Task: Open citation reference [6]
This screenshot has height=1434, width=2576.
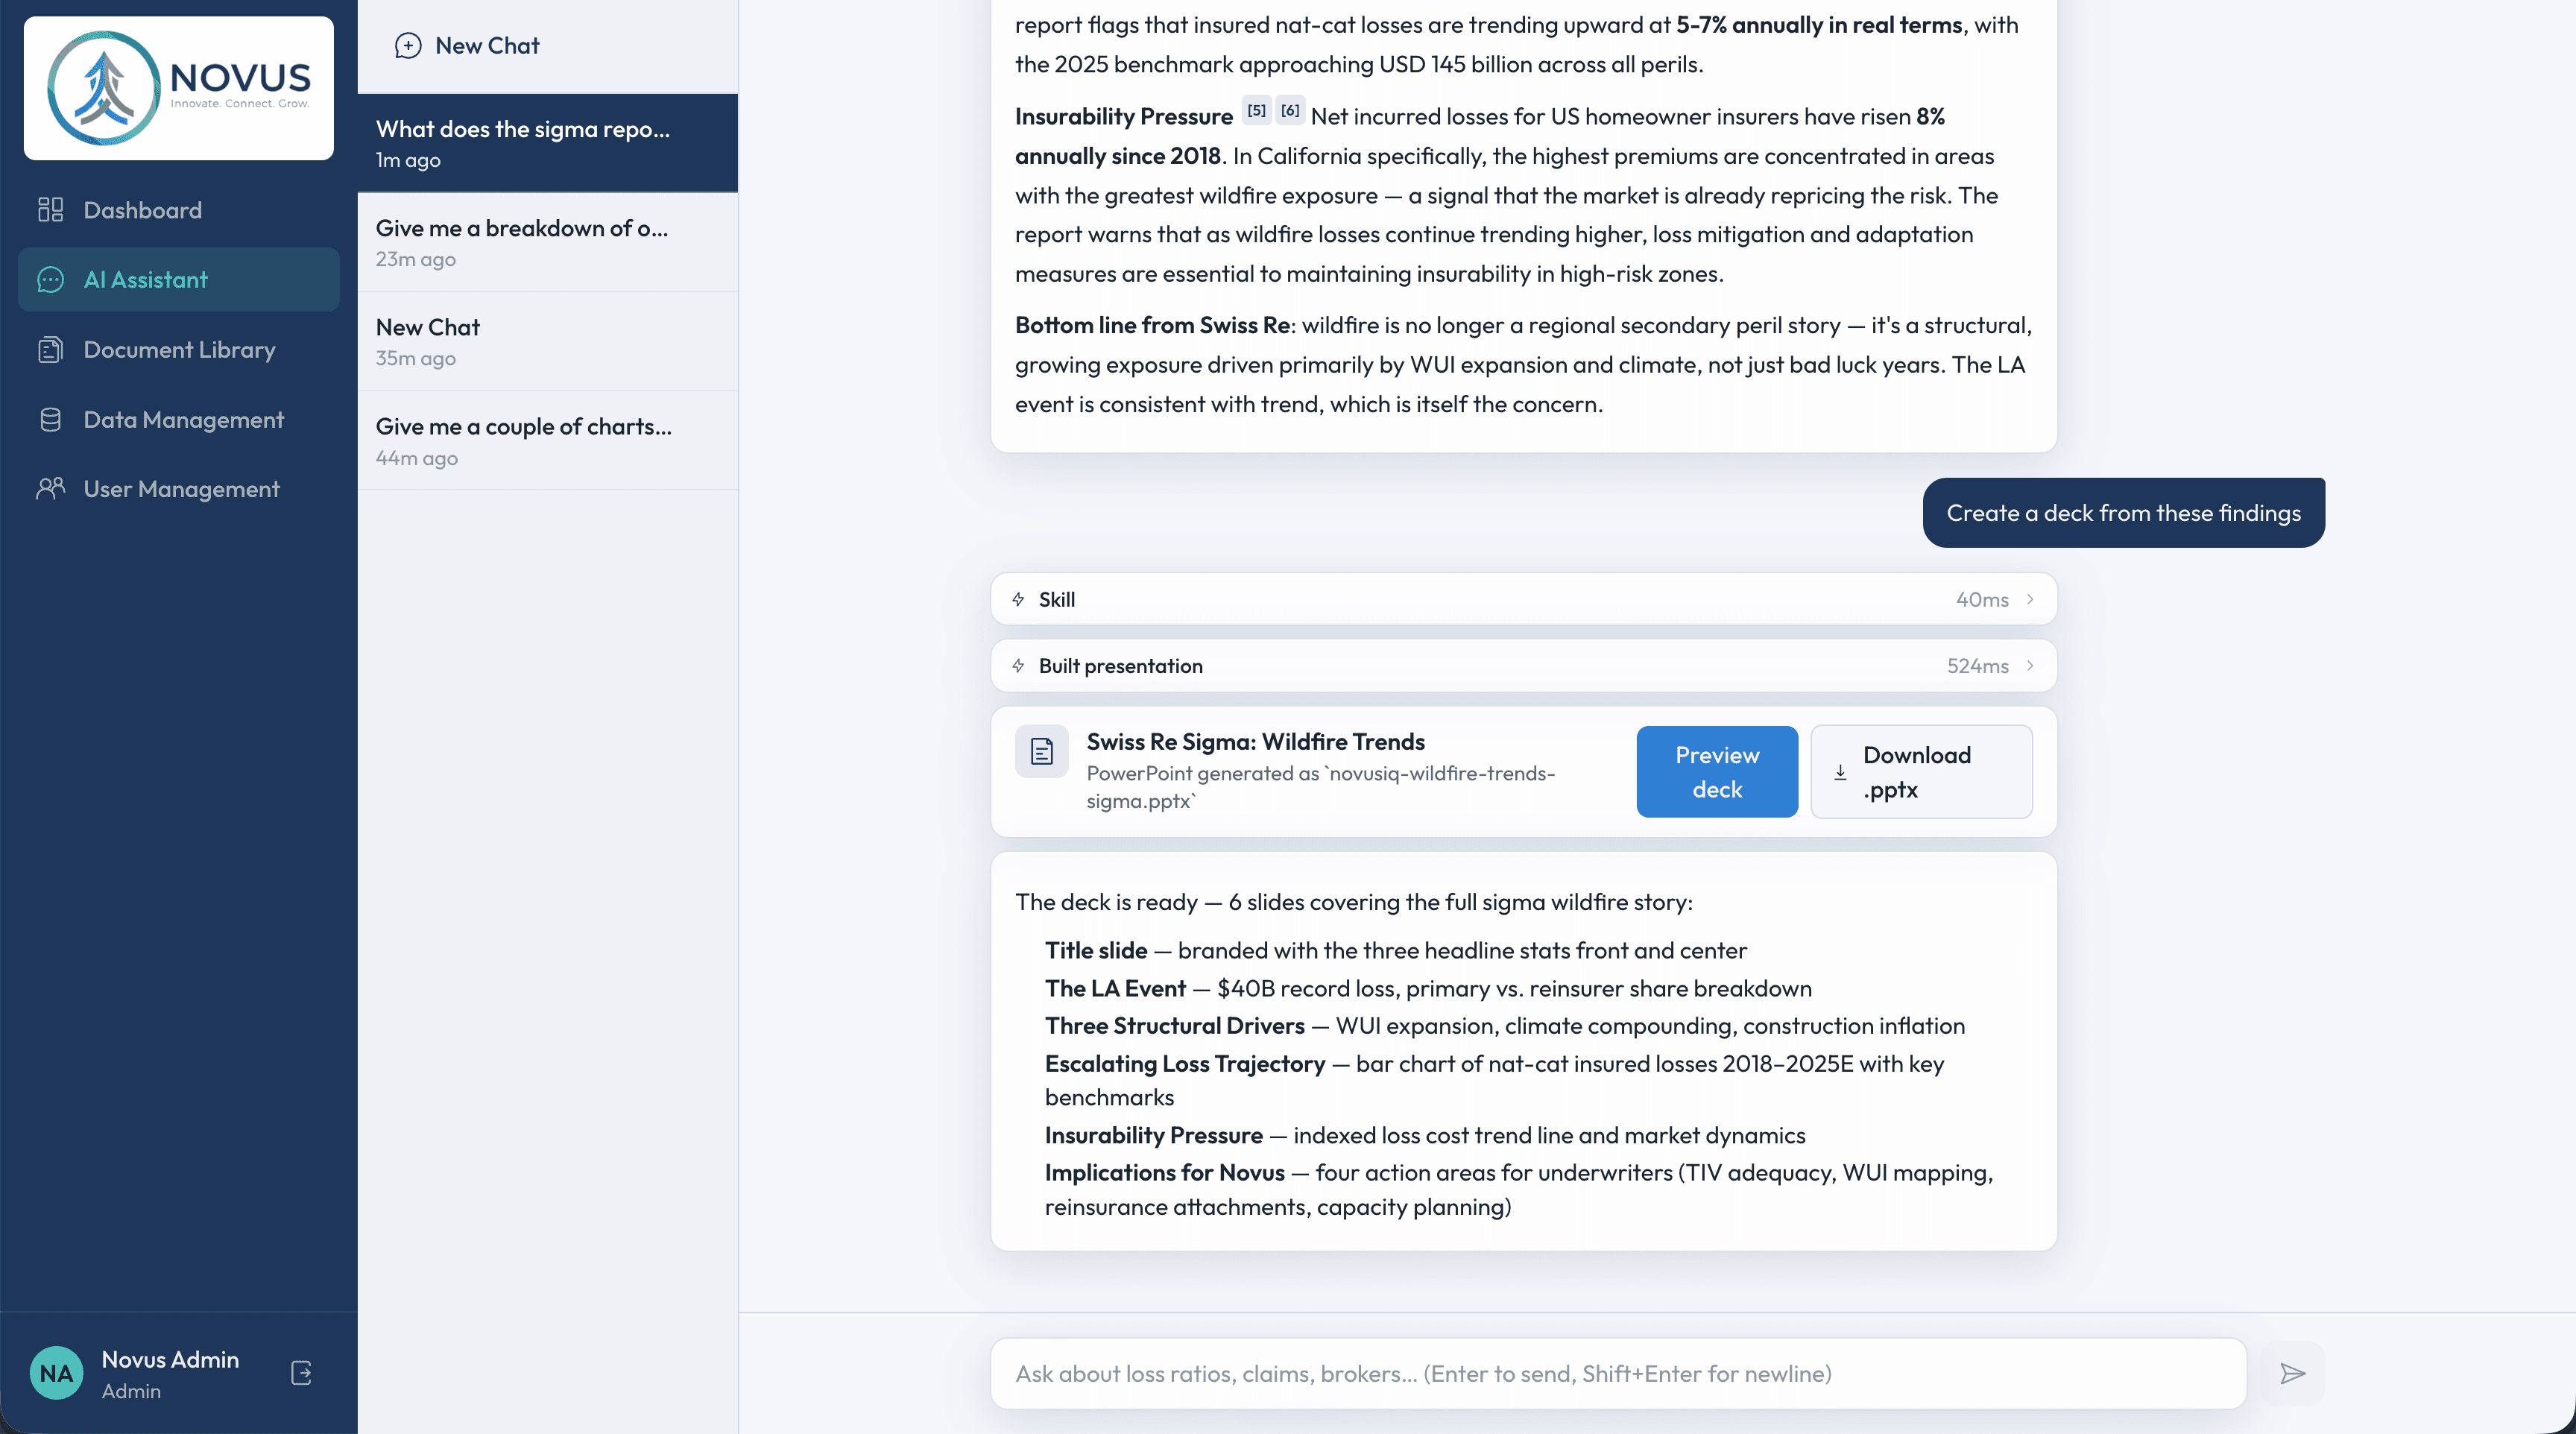Action: click(x=1290, y=111)
